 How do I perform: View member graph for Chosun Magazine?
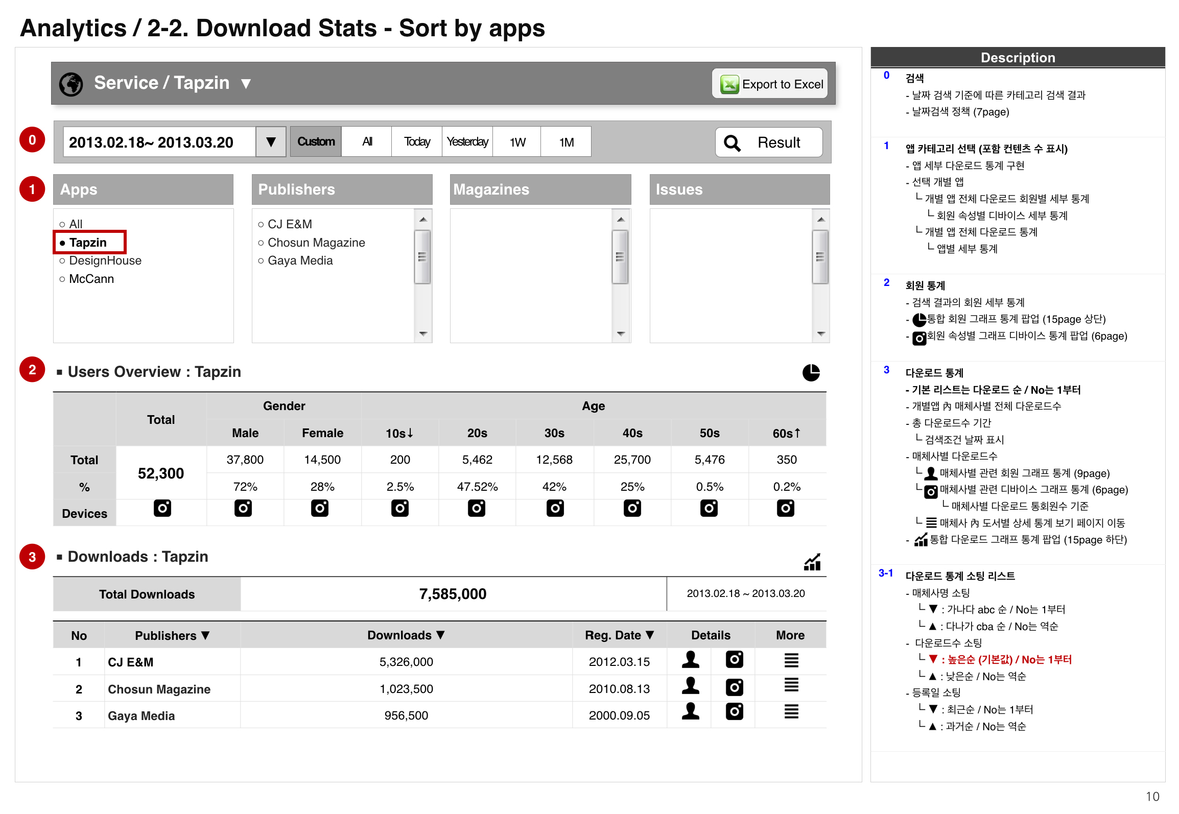tap(691, 686)
